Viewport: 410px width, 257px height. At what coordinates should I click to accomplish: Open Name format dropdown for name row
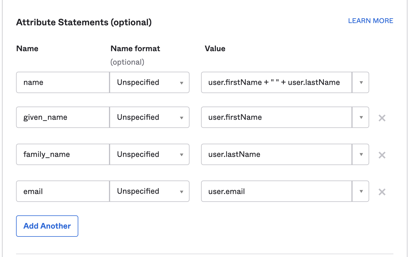click(149, 82)
